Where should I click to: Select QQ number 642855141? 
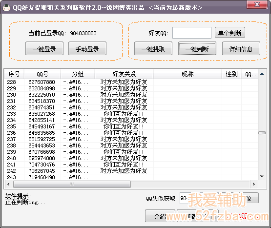coord(42,120)
